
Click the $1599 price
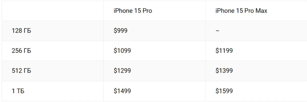coord(224,91)
